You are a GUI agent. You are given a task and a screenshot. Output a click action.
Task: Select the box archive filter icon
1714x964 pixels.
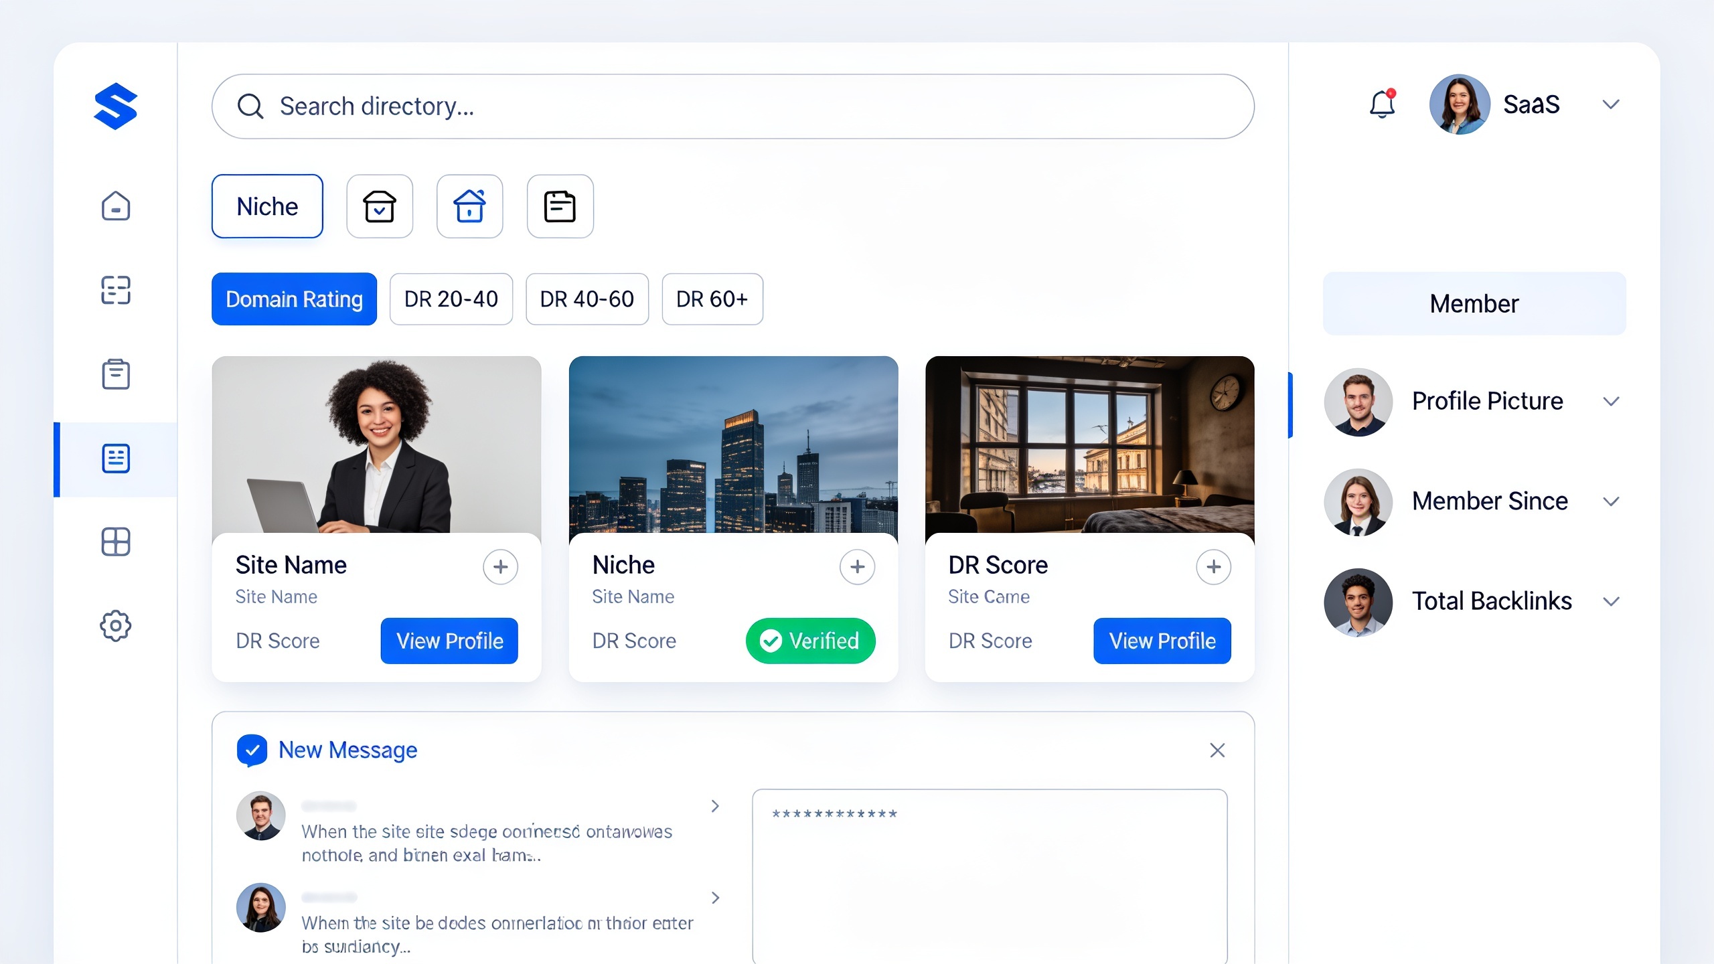coord(380,206)
